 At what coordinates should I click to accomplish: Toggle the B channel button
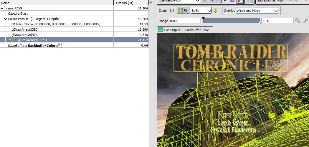(218, 1)
